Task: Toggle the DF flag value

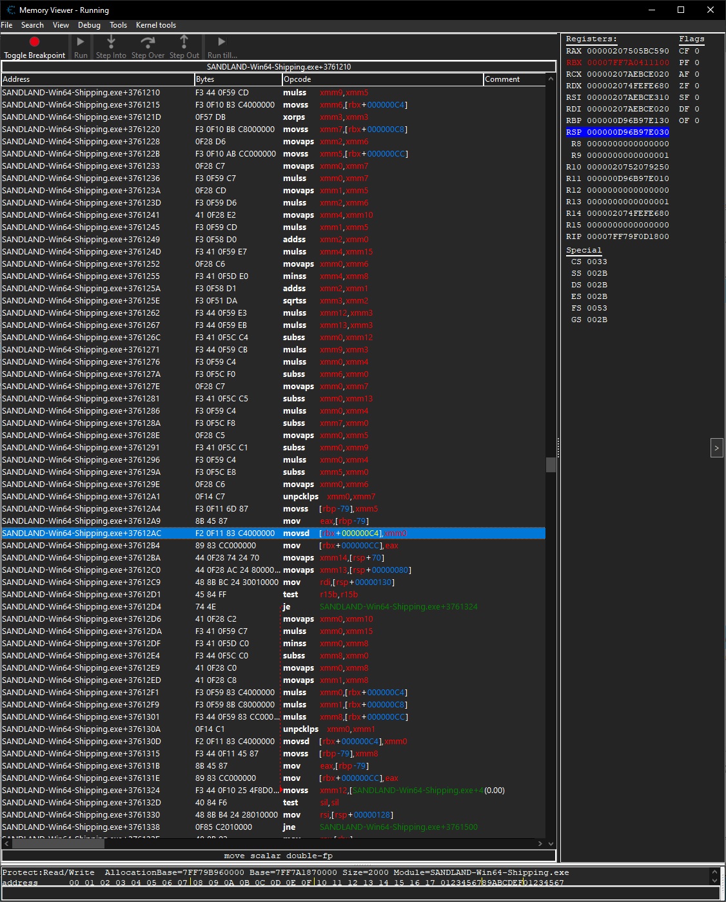Action: click(697, 109)
